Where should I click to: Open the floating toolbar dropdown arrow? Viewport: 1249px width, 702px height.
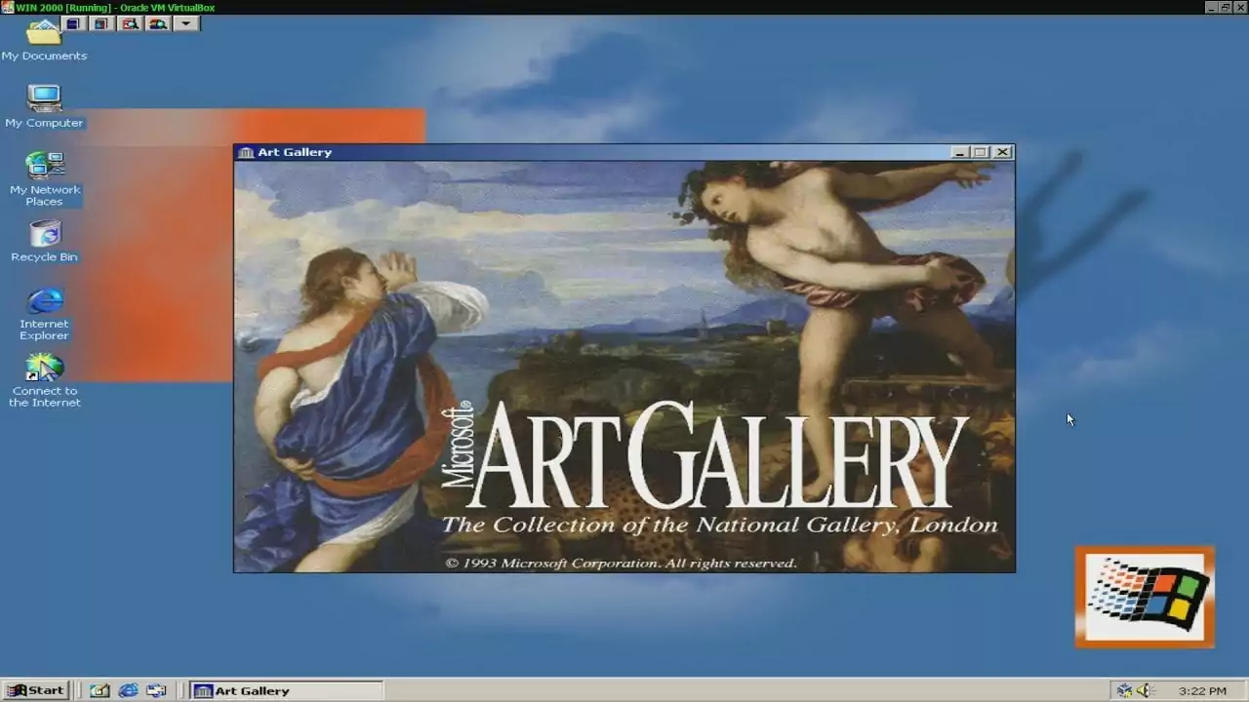click(186, 23)
